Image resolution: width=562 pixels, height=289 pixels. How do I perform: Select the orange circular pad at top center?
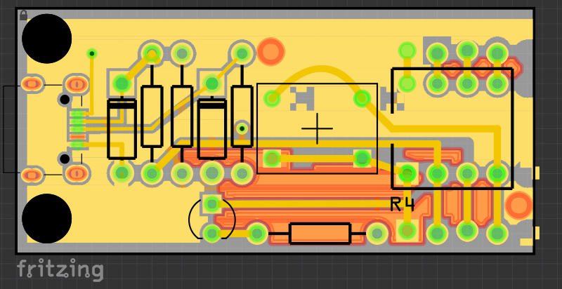[x=270, y=51]
